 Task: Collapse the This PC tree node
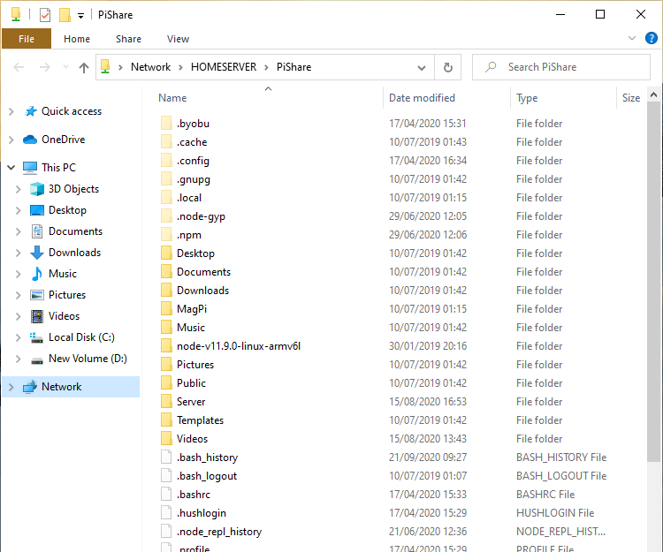11,168
